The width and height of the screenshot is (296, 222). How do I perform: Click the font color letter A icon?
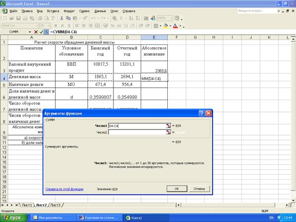click(x=176, y=25)
